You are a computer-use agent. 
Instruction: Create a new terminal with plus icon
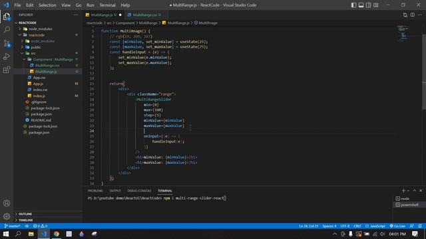[403, 191]
